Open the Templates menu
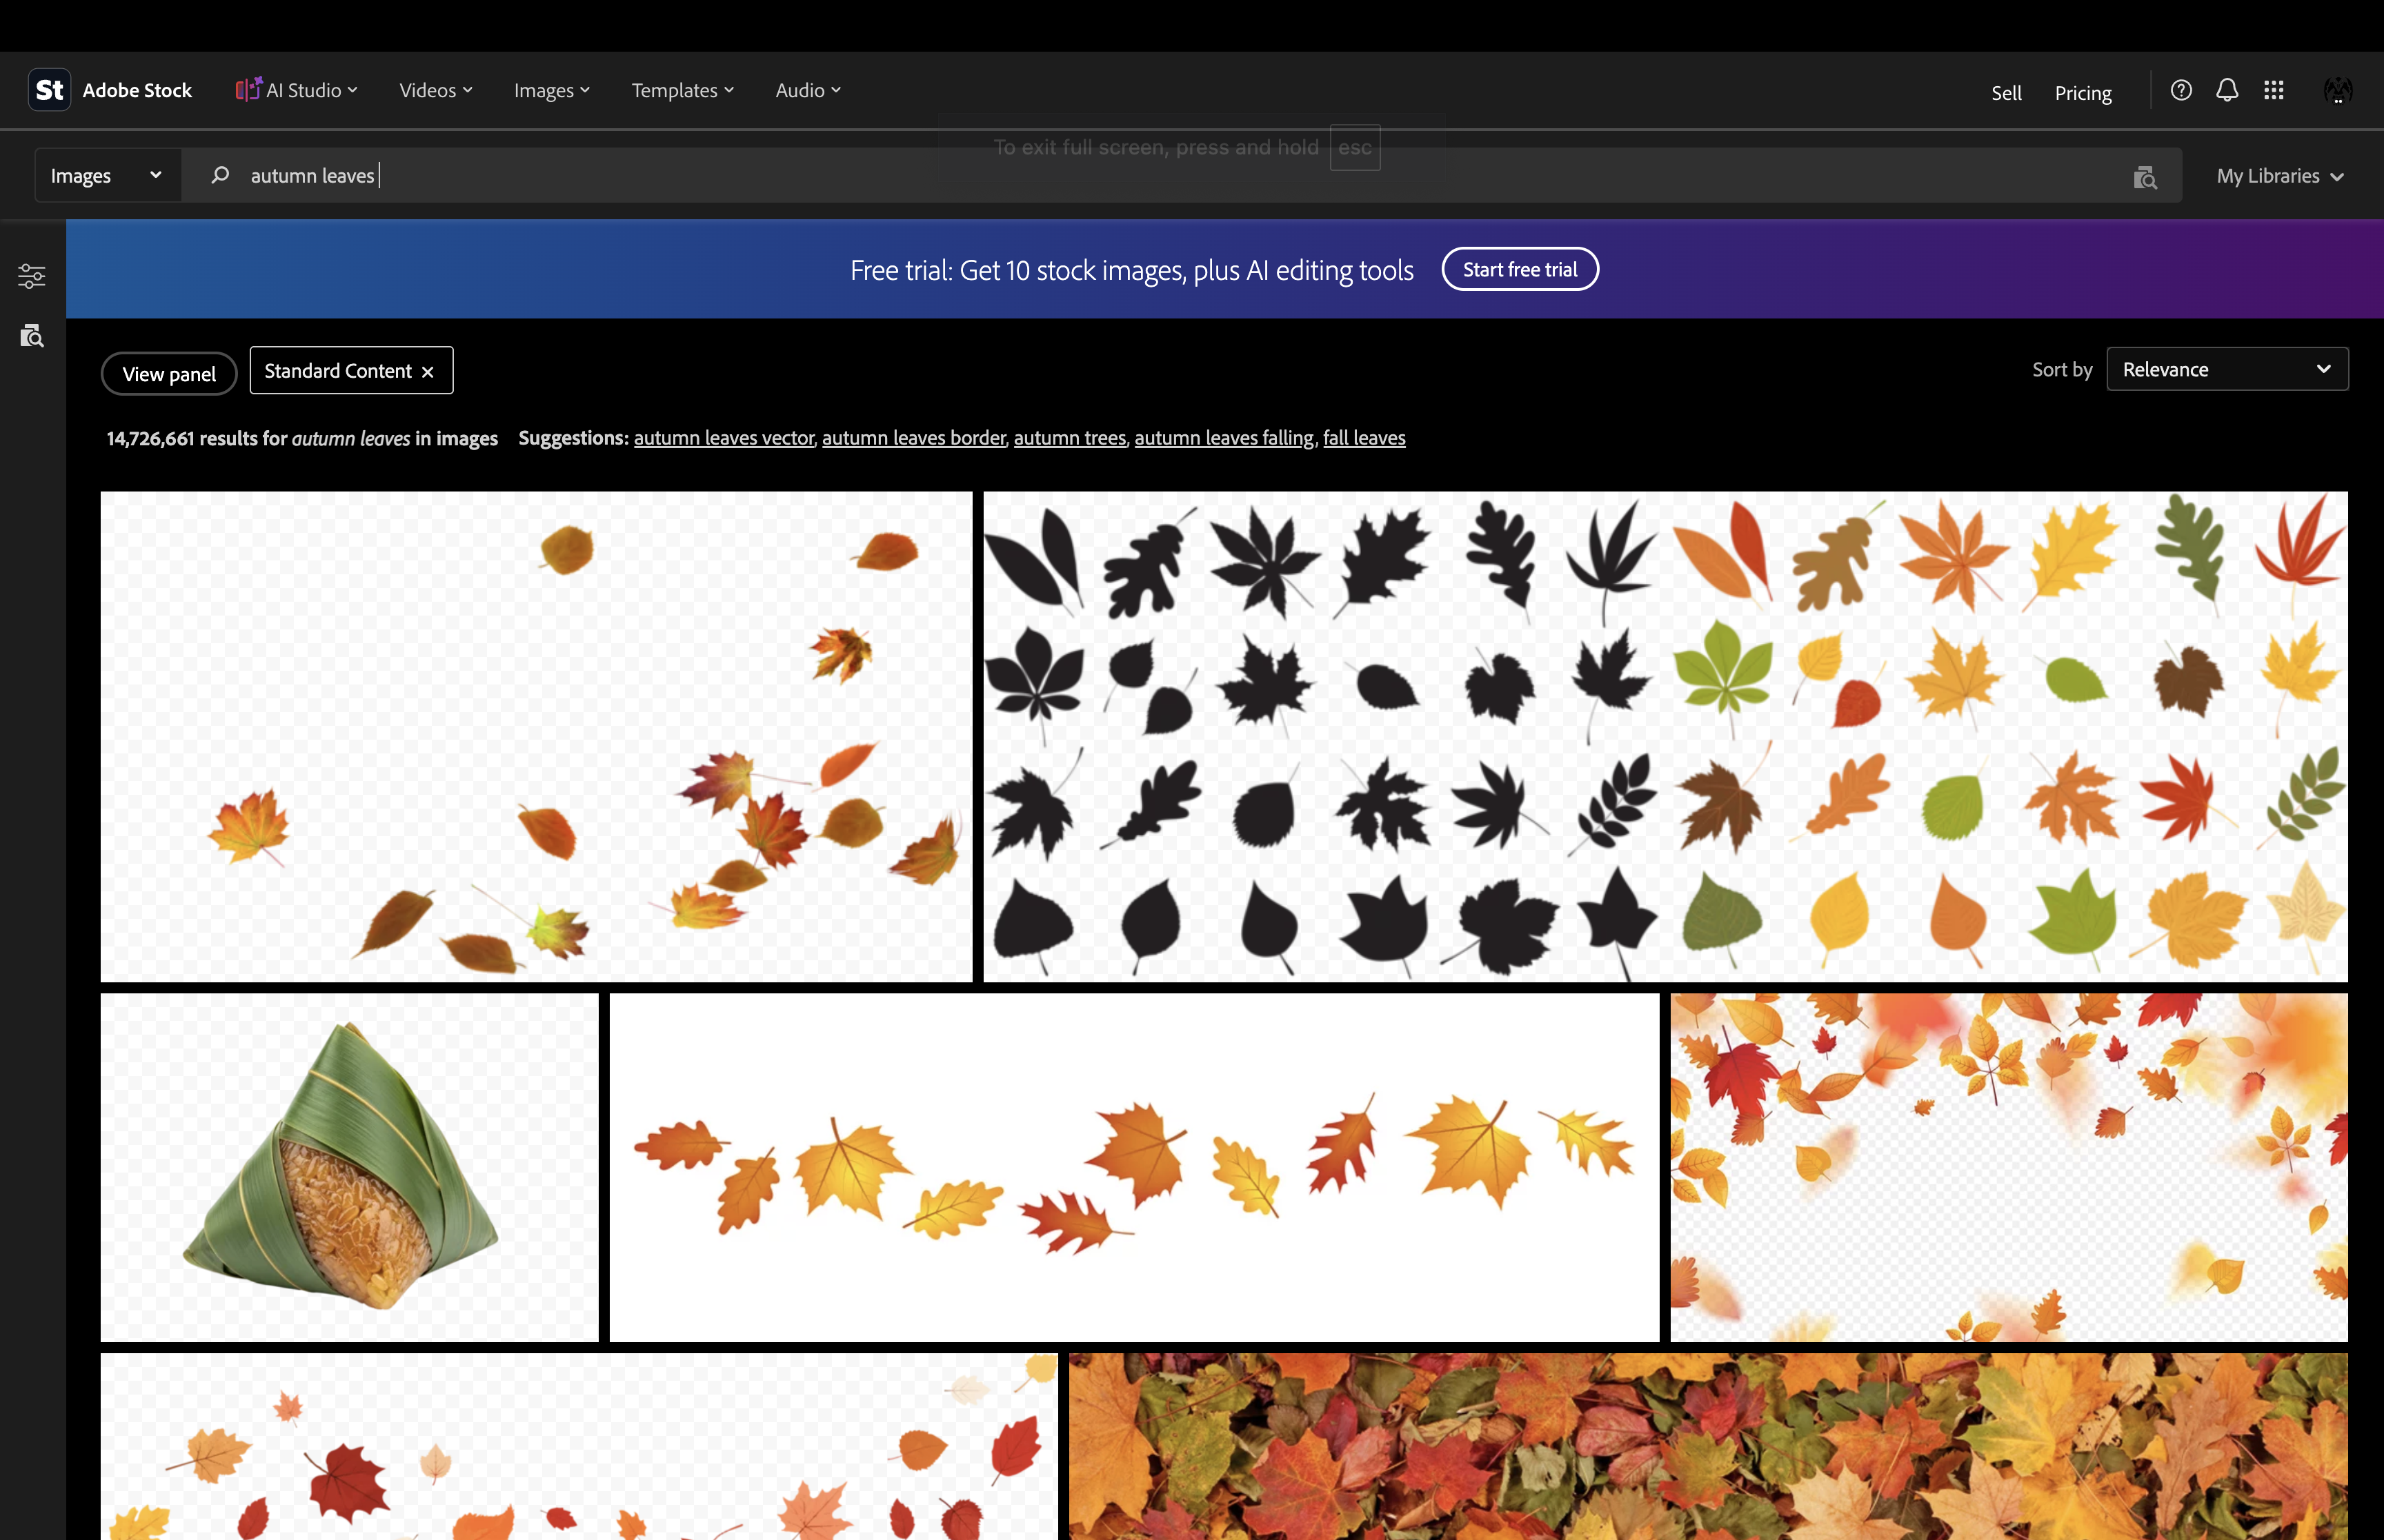2384x1540 pixels. 682,90
